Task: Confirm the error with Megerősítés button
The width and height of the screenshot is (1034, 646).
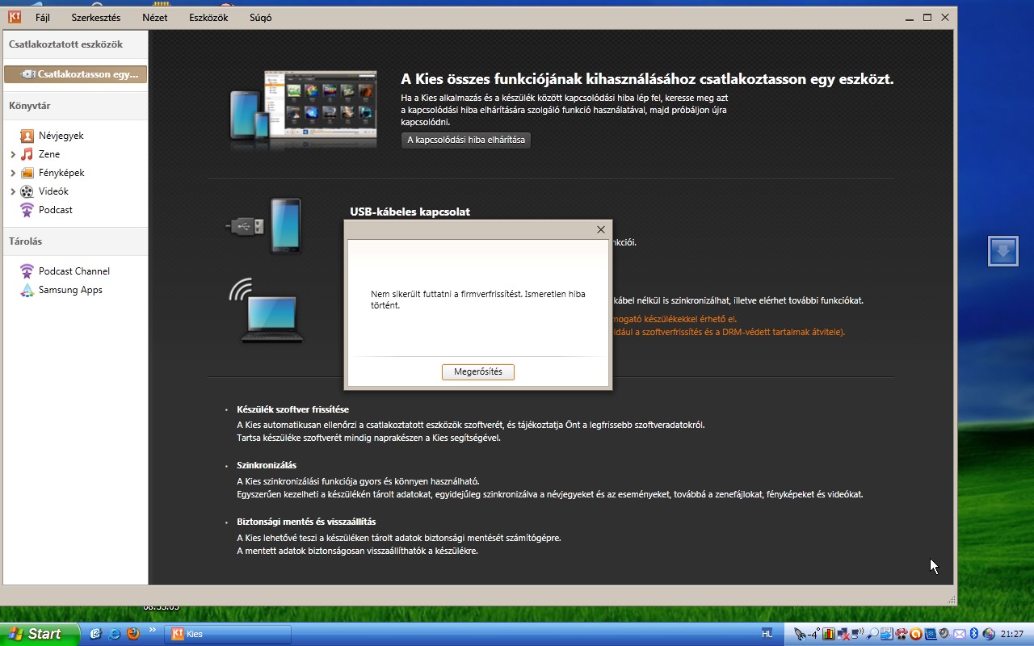Action: click(x=478, y=371)
